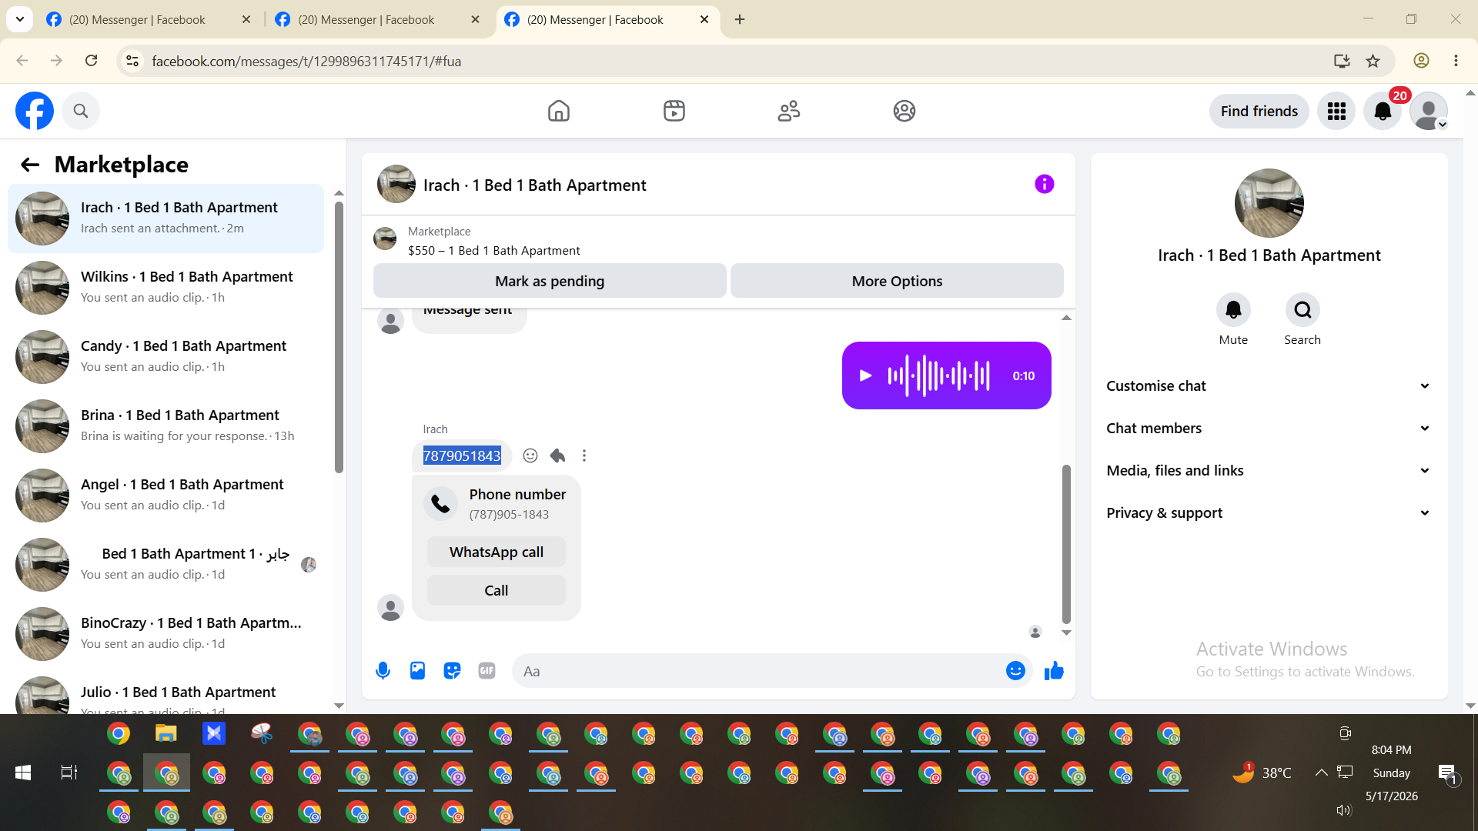This screenshot has width=1478, height=831.
Task: Open Facebook search magnifier
Action: tap(81, 111)
